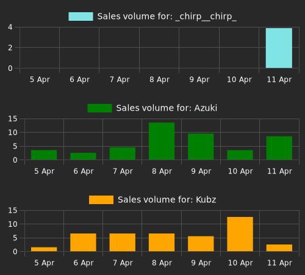This screenshot has width=305, height=275.
Task: Click legend label 'Sales volume for: Azuki'
Action: [167, 108]
